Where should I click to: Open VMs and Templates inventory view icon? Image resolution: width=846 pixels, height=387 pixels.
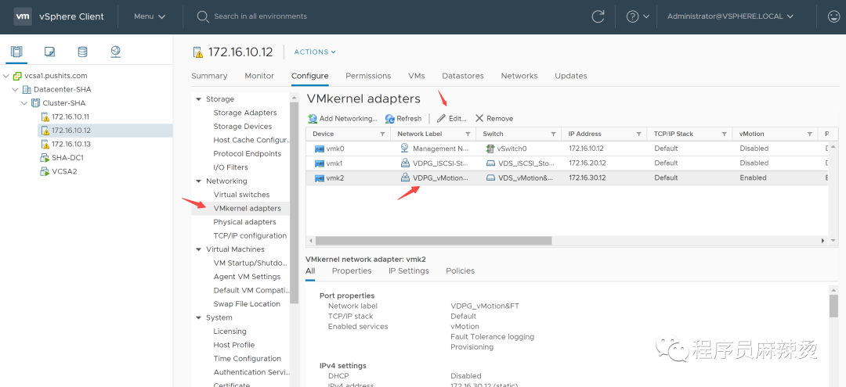click(49, 52)
